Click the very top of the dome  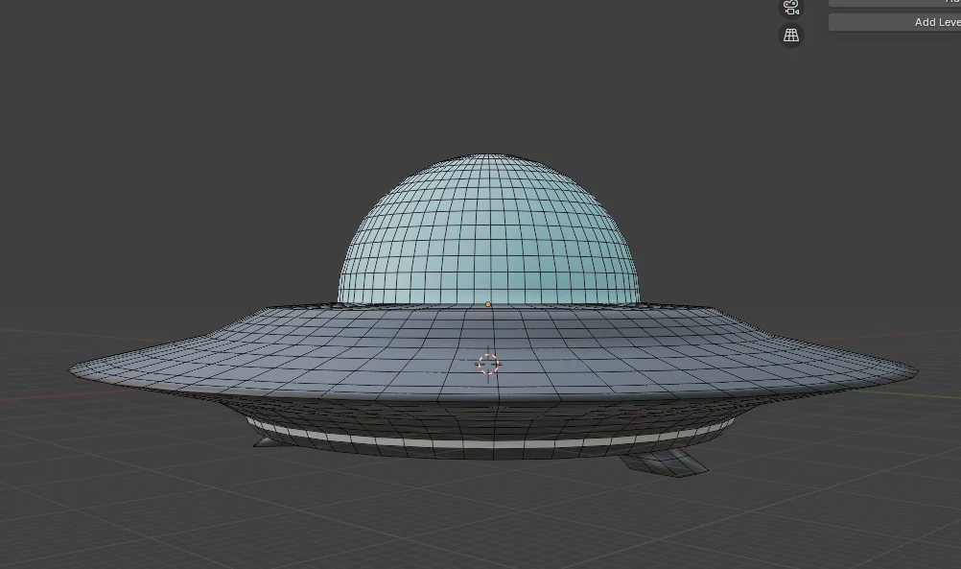pyautogui.click(x=489, y=157)
